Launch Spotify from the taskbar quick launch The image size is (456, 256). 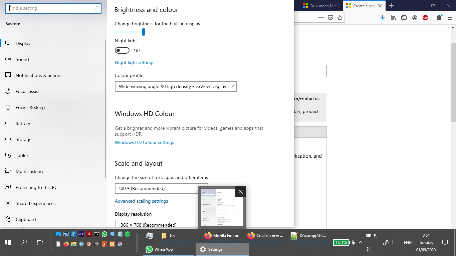tap(128, 234)
